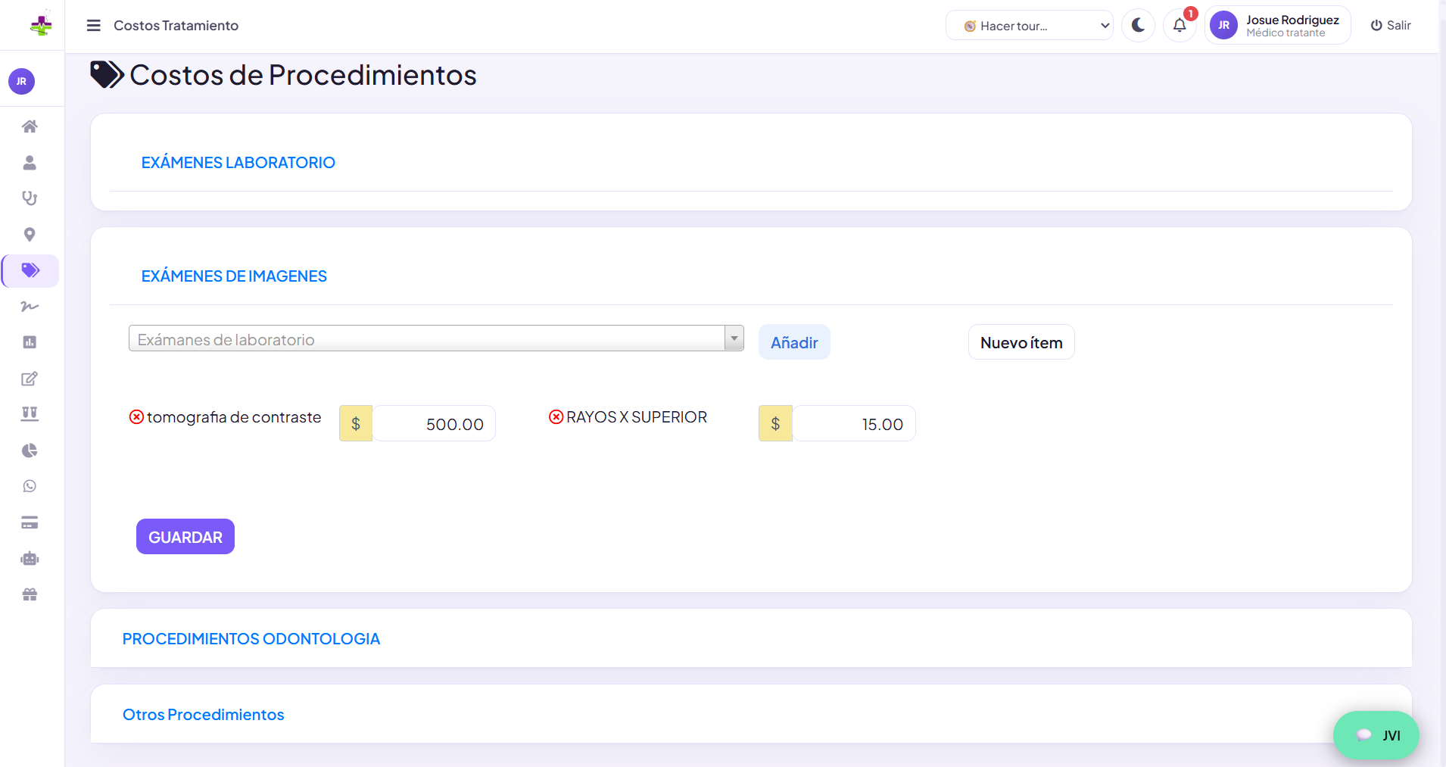Open the WhatsApp icon in the sidebar
This screenshot has width=1446, height=767.
[30, 486]
